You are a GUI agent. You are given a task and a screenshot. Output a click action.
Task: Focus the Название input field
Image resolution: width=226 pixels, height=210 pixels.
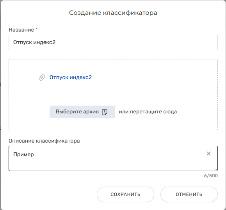(113, 42)
